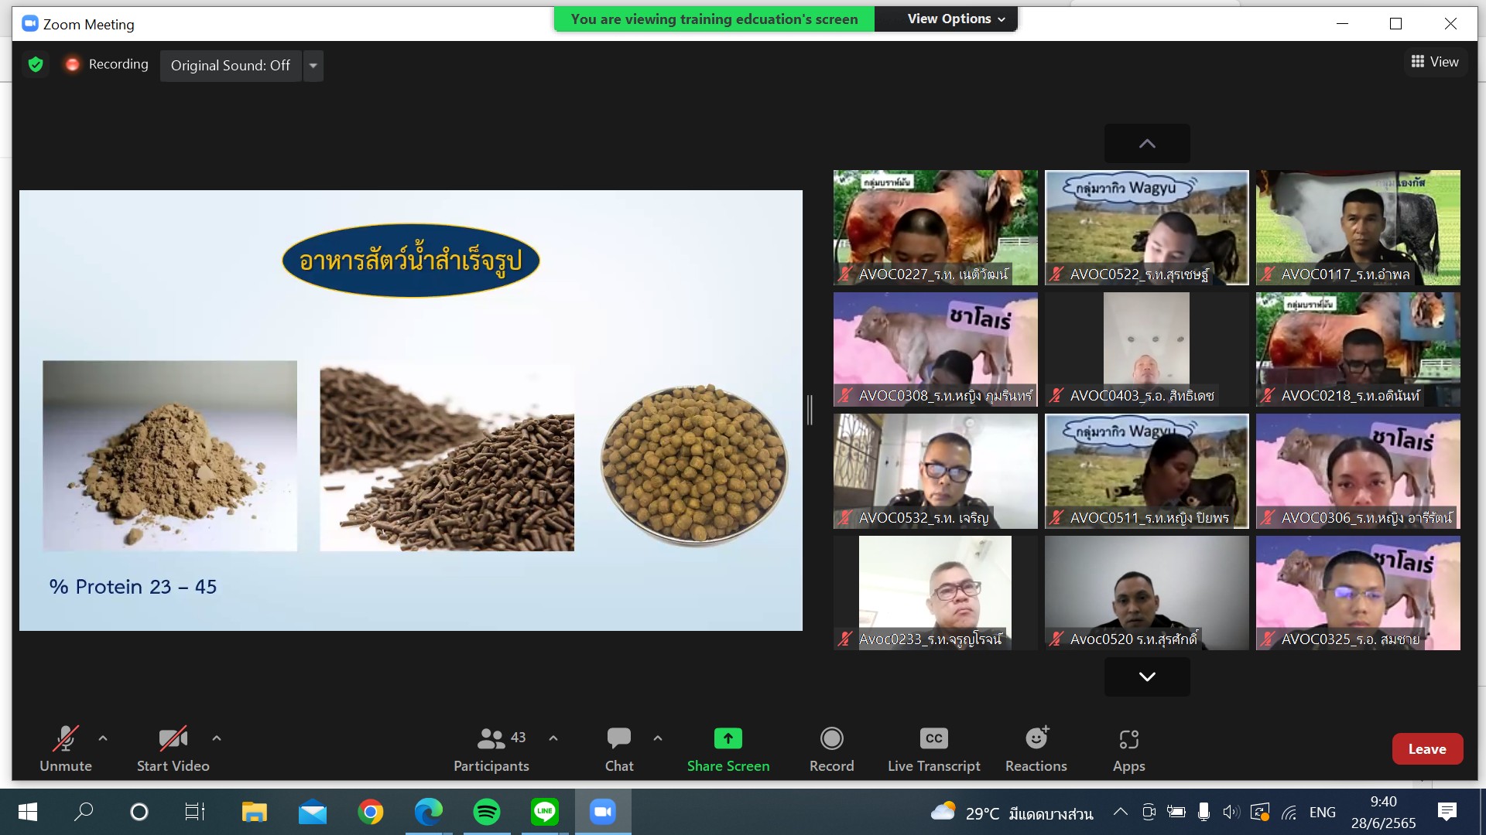This screenshot has width=1486, height=835.
Task: Click the microphone in-use tray icon
Action: click(x=1204, y=812)
